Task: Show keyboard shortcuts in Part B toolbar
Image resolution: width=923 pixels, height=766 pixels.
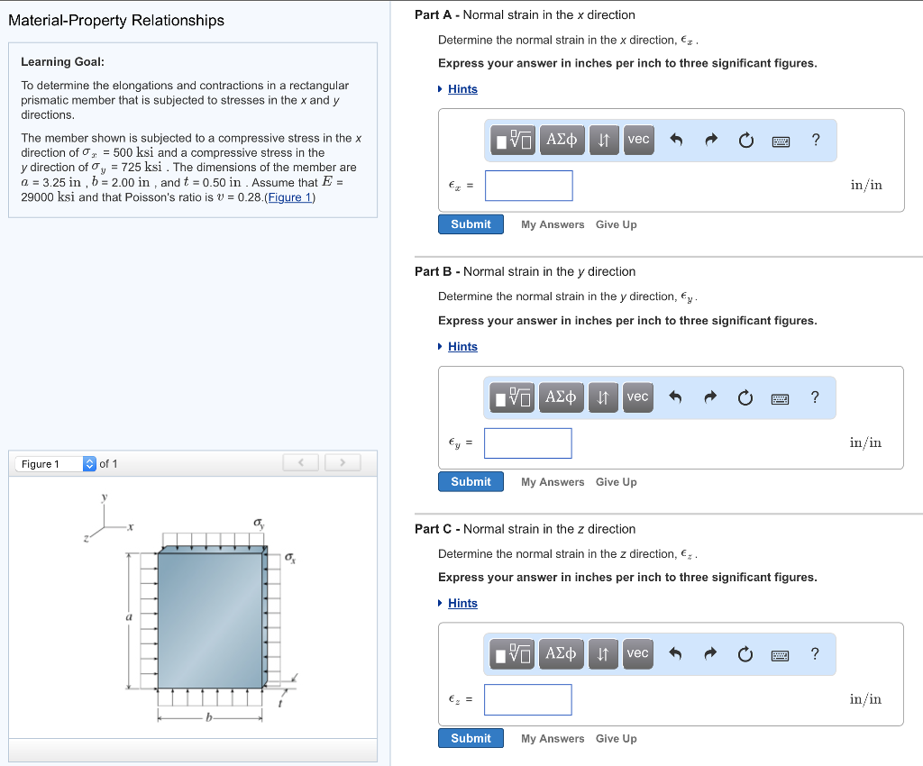Action: tap(780, 399)
